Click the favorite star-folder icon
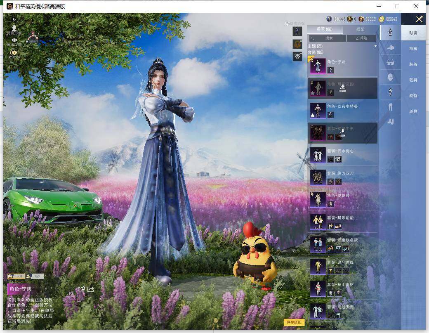 pyautogui.click(x=81, y=289)
